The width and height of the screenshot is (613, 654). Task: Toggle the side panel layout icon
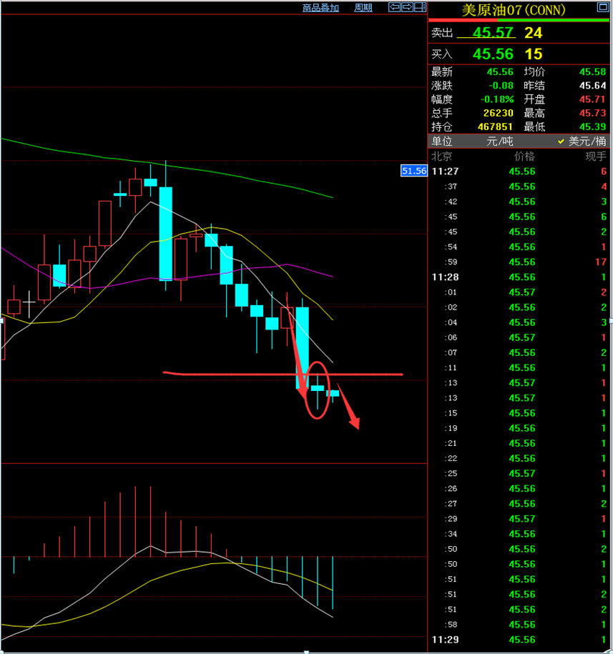[x=420, y=6]
